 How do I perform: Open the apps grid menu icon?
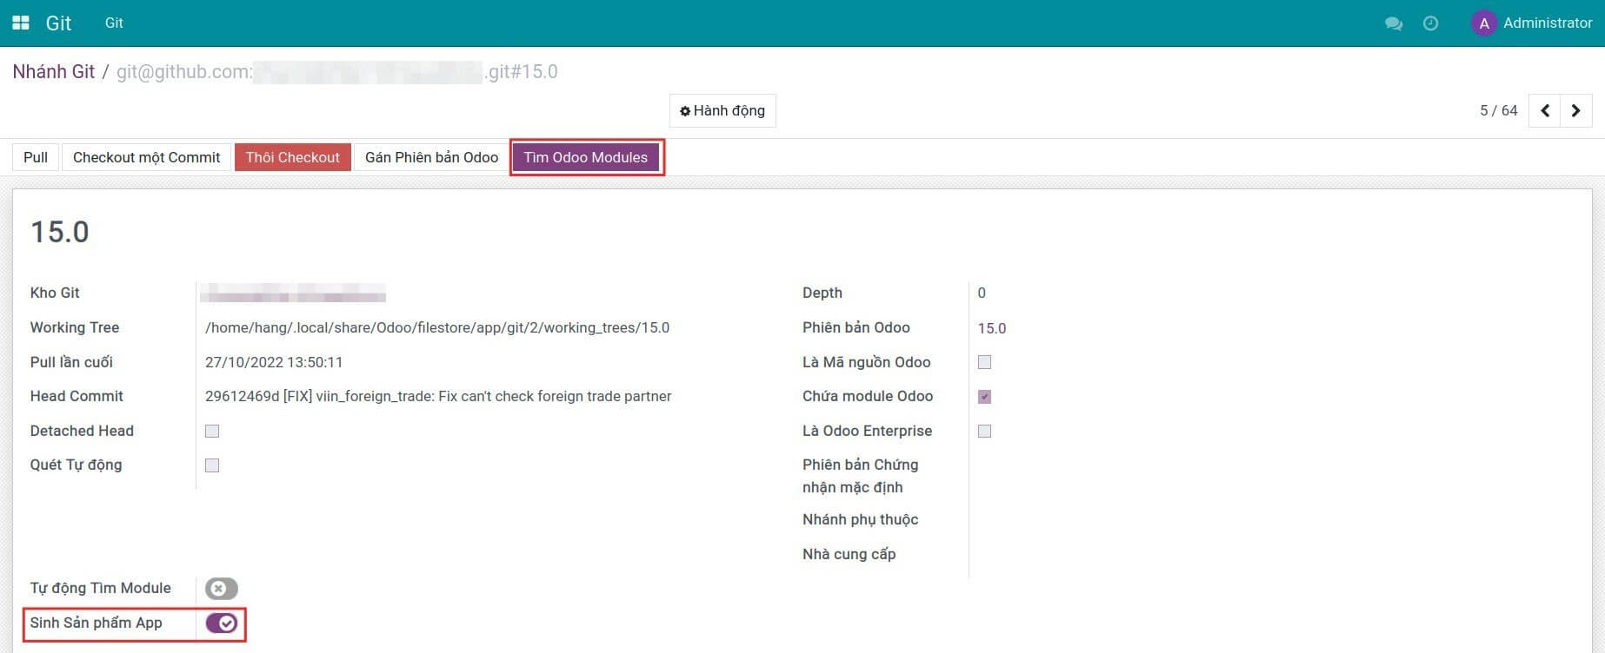coord(21,23)
